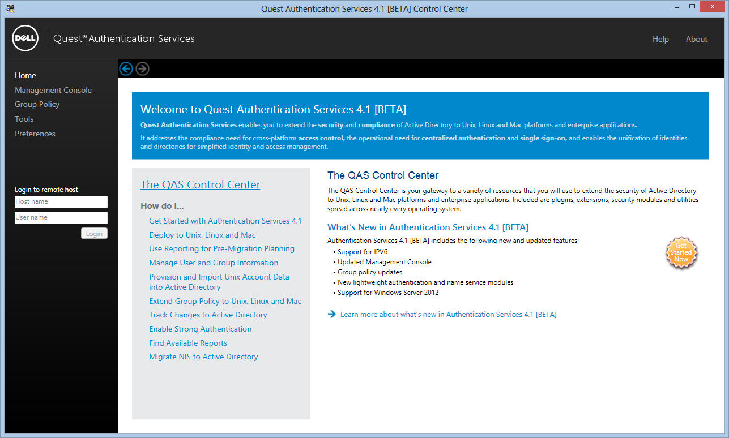This screenshot has width=729, height=438.
Task: Open Deploy to Unix, Linux and Mac
Action: [x=202, y=235]
